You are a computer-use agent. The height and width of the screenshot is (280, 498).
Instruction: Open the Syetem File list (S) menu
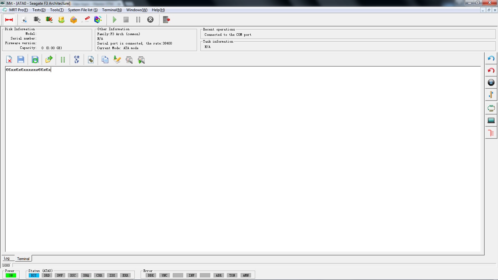[x=83, y=10]
